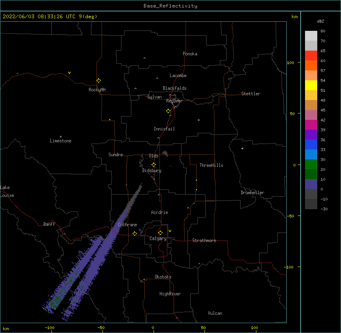Click the Strathmore label
Screen dimensions: 341x333
pos(204,240)
